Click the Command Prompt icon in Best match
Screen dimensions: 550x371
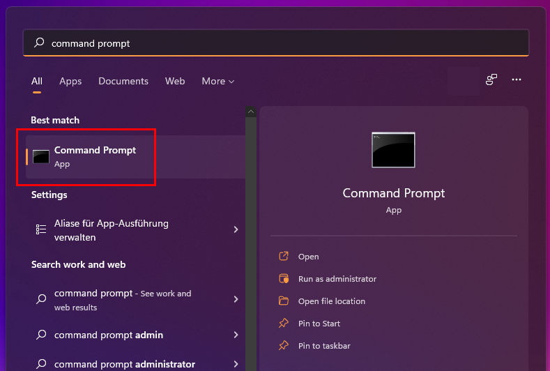[41, 156]
